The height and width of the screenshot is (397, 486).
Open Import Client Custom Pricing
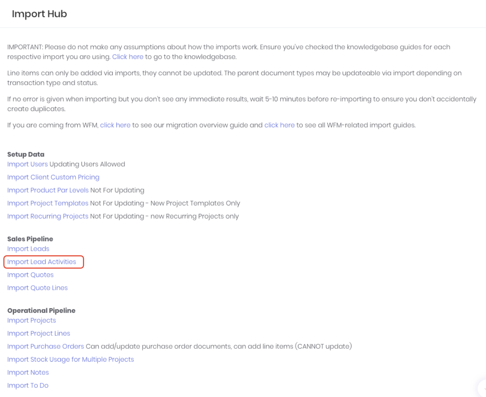[53, 177]
